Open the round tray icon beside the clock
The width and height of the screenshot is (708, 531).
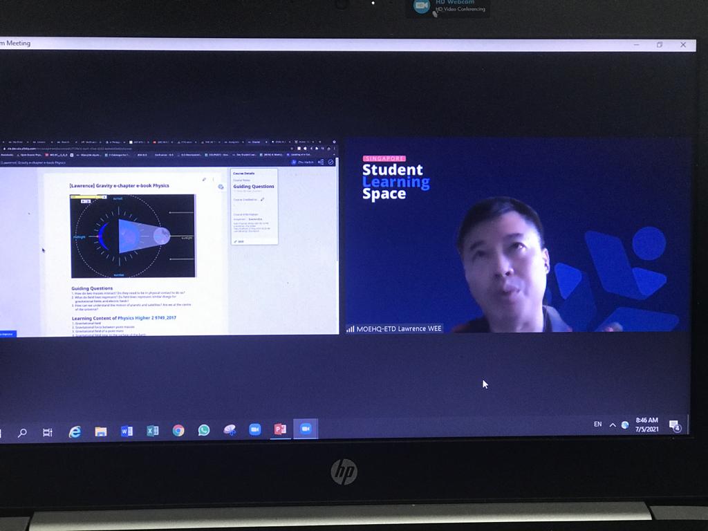pos(625,425)
